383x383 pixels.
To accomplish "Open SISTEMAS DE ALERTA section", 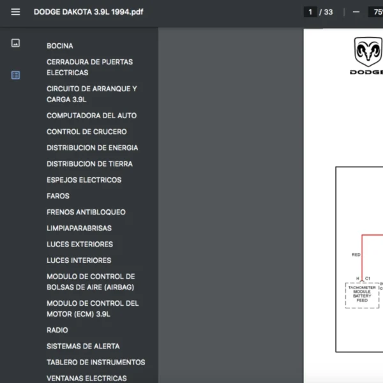I will (83, 347).
